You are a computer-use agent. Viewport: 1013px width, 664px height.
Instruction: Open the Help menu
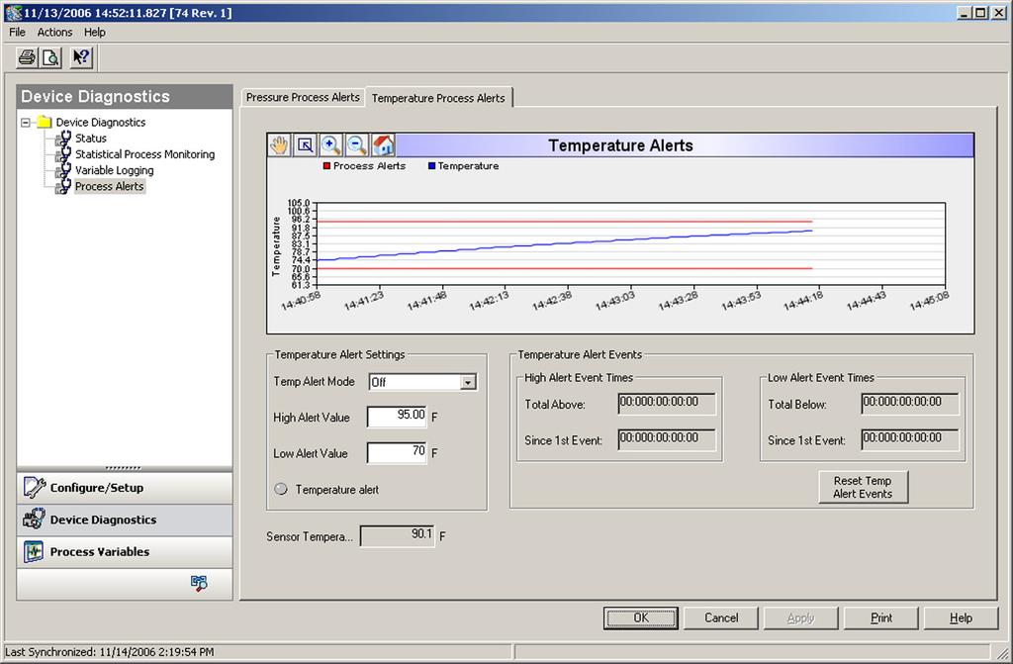coord(94,33)
